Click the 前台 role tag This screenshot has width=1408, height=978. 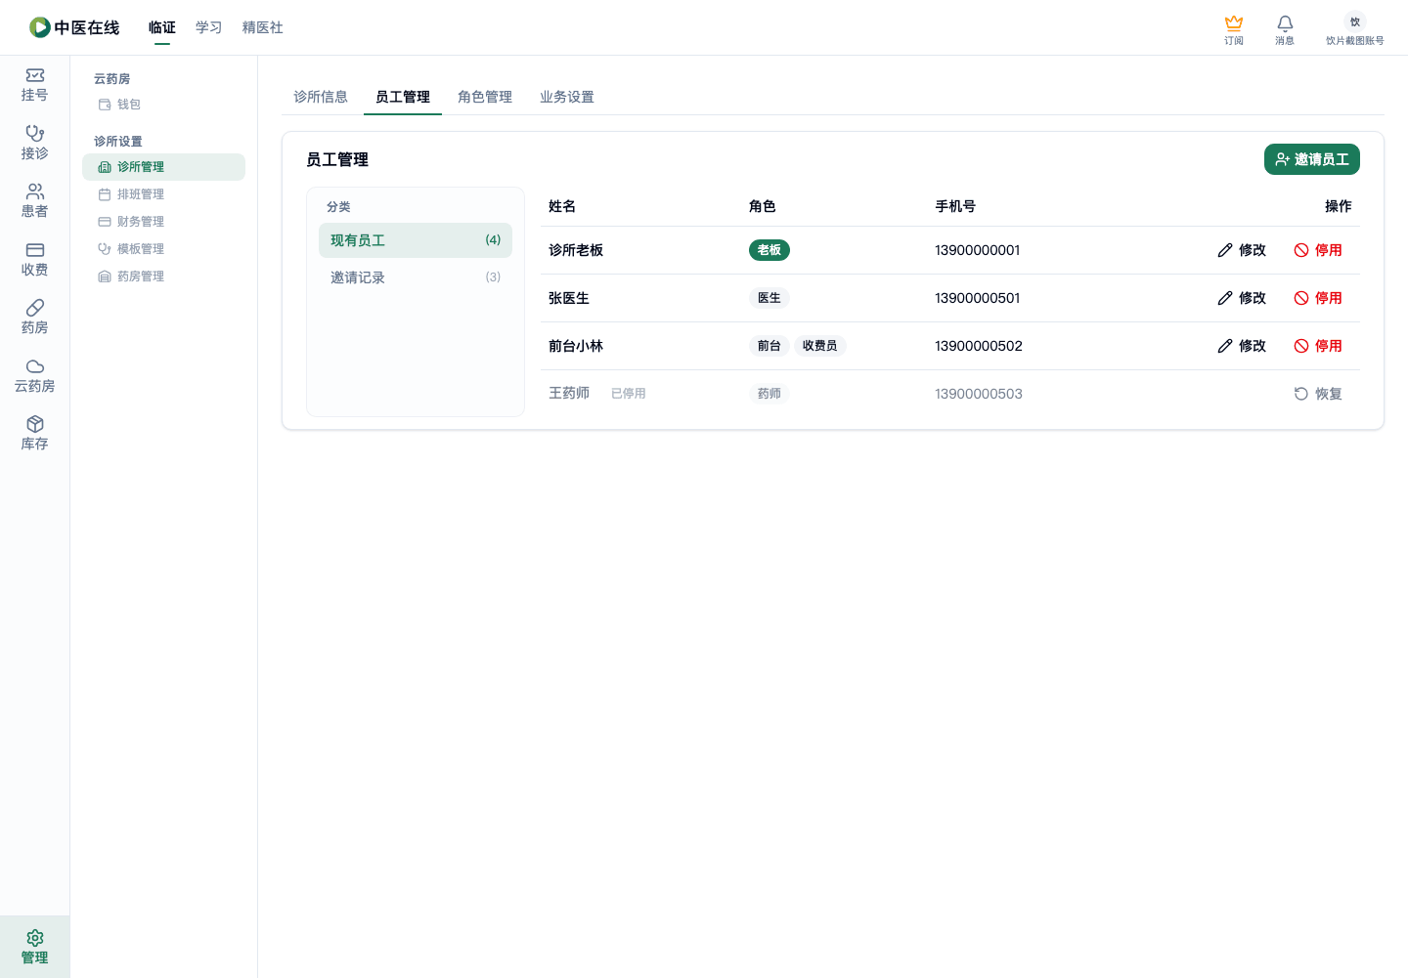pyautogui.click(x=770, y=346)
